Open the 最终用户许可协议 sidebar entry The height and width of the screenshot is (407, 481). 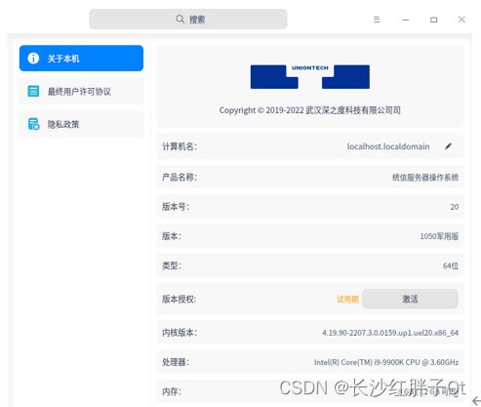pos(81,92)
